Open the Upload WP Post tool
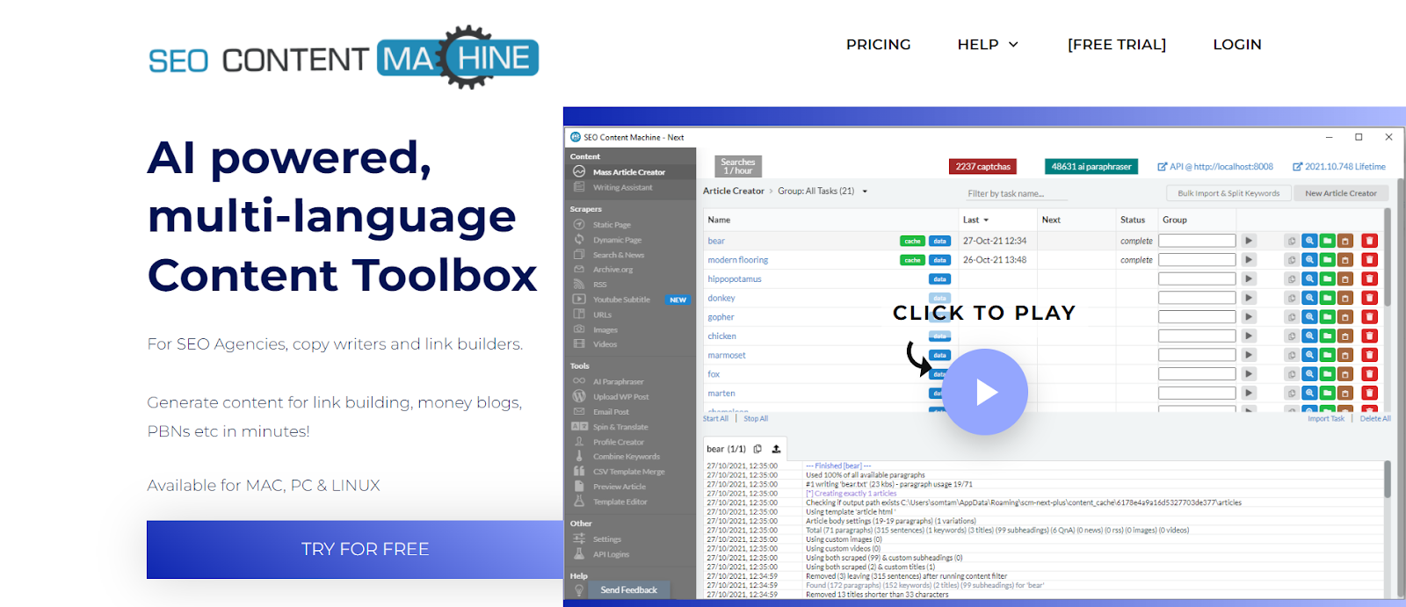This screenshot has width=1406, height=607. click(620, 396)
